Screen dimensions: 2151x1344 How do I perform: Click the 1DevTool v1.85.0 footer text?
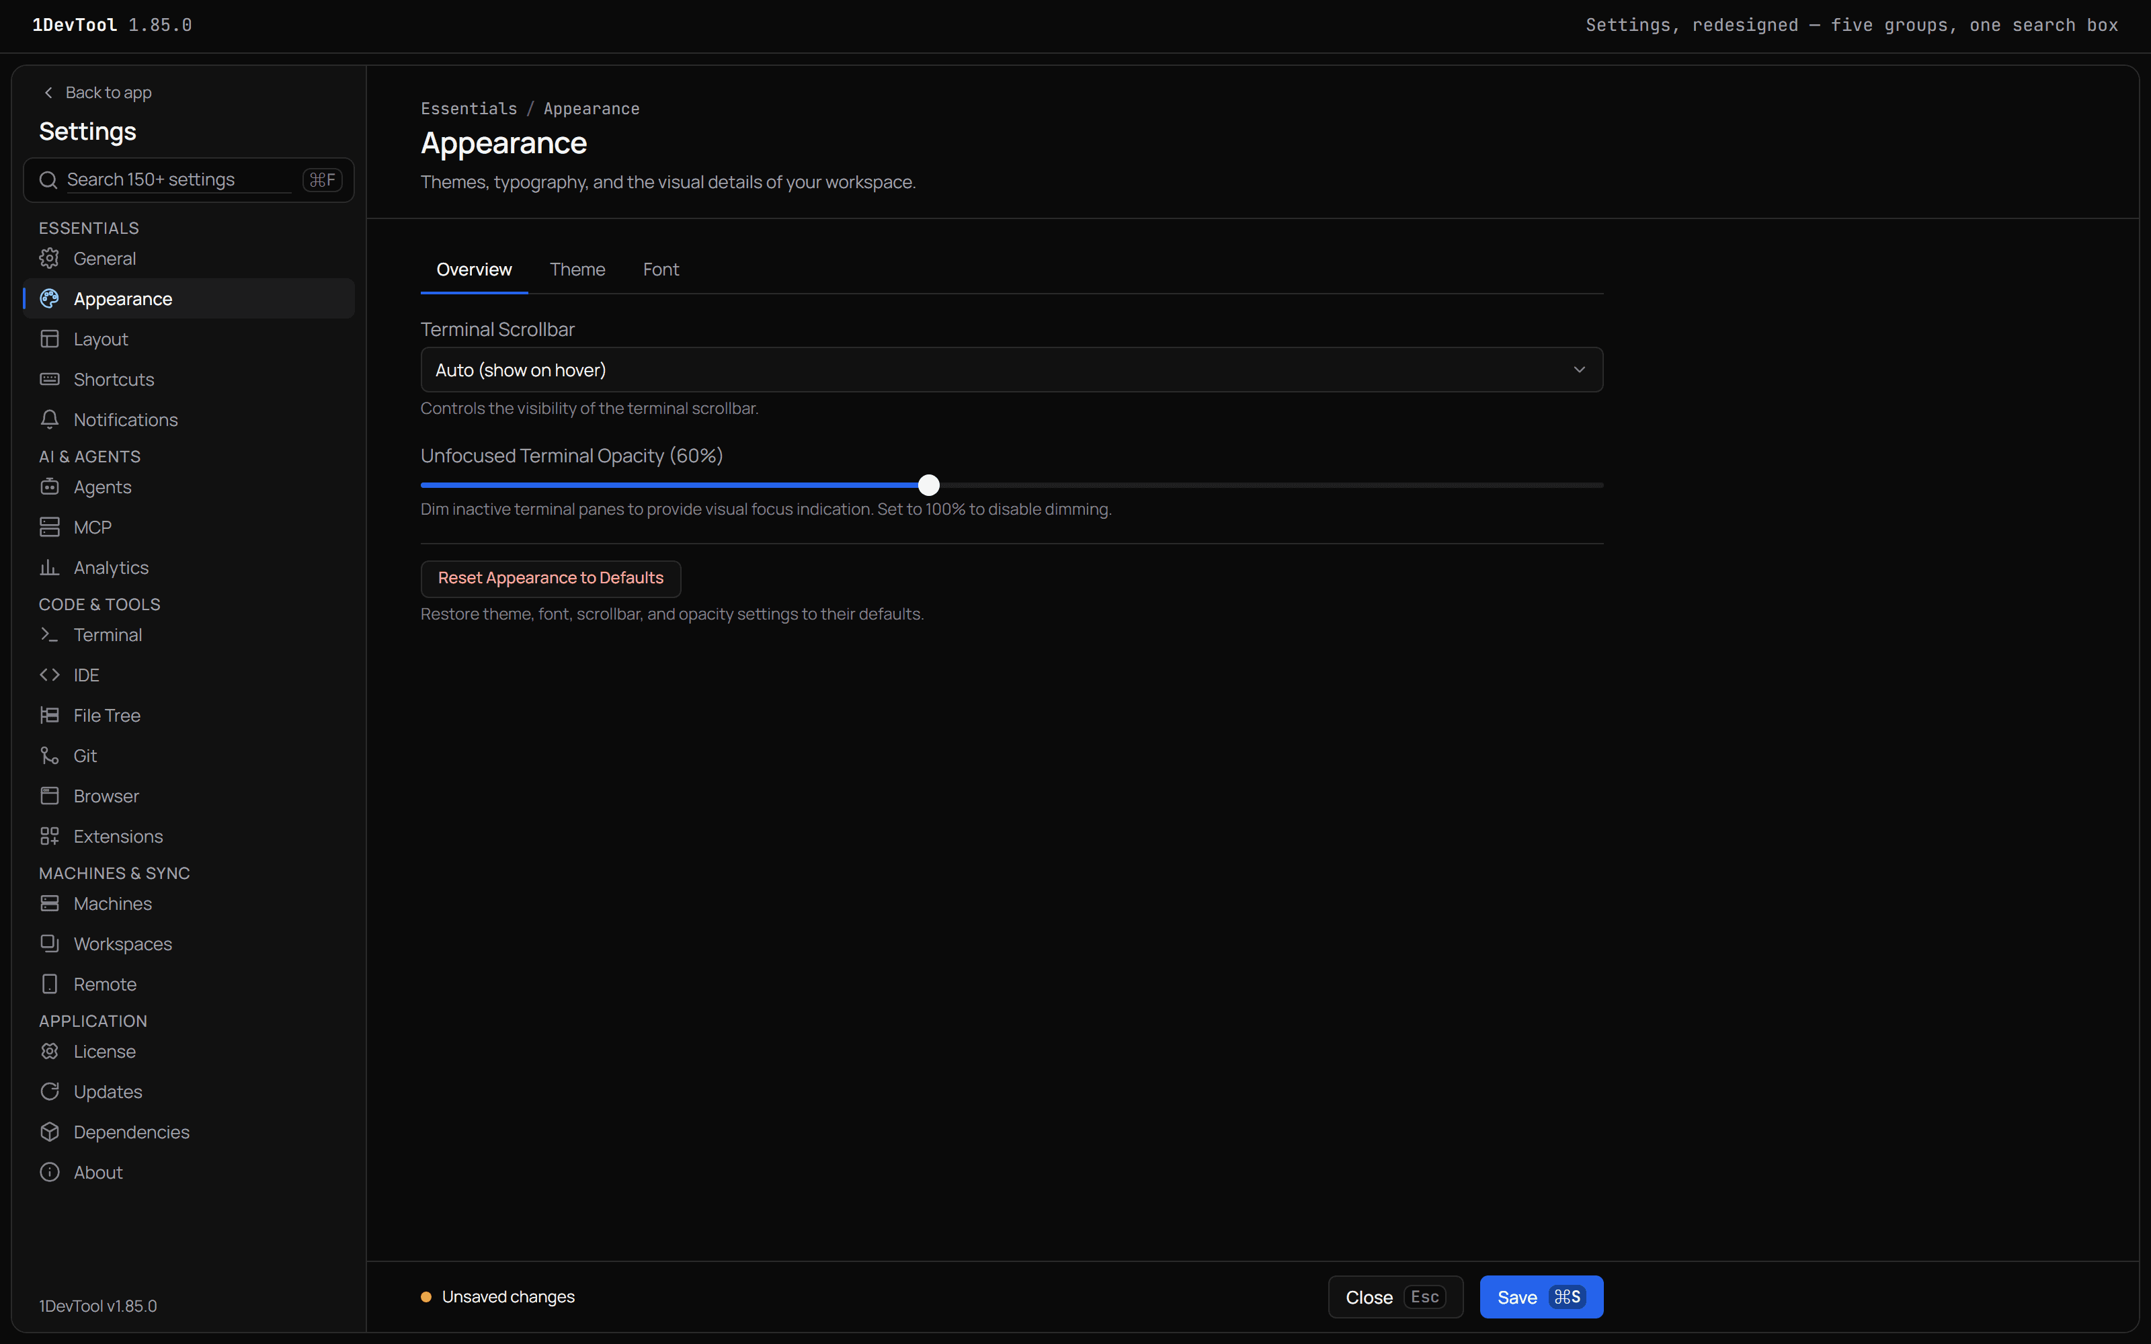pyautogui.click(x=97, y=1306)
